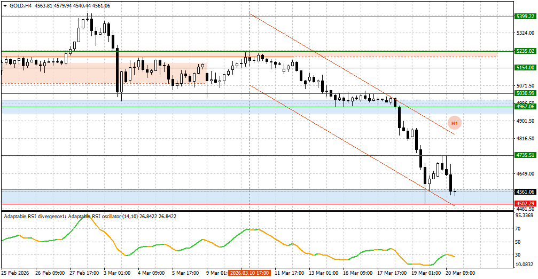538x279 pixels.
Task: Click the current price label 4561.06
Action: pos(525,192)
